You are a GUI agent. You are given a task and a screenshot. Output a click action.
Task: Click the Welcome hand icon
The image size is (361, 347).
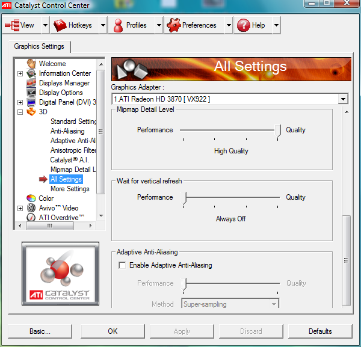[31, 64]
